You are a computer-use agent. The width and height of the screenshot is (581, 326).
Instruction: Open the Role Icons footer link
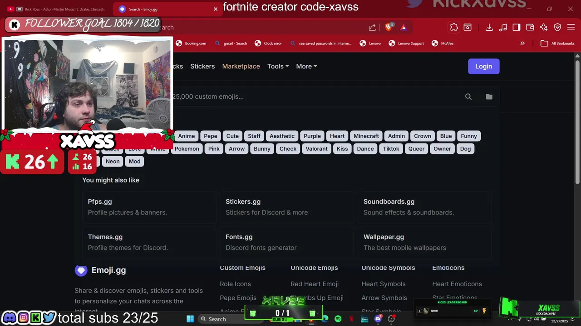click(x=235, y=284)
